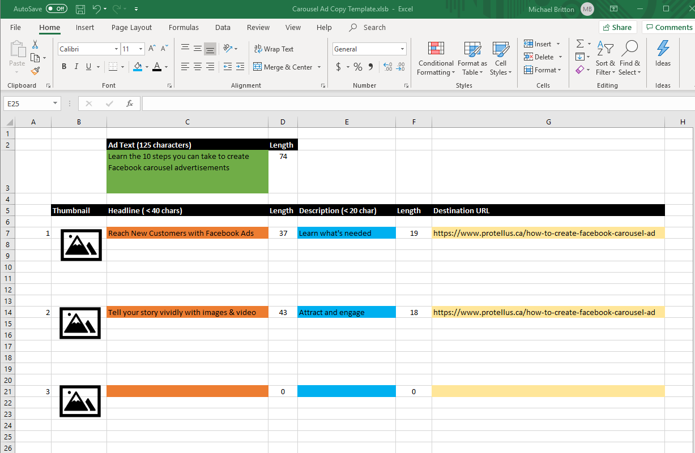Click the Center horizontal alignment icon
Screen dimensions: 695x453
click(198, 67)
